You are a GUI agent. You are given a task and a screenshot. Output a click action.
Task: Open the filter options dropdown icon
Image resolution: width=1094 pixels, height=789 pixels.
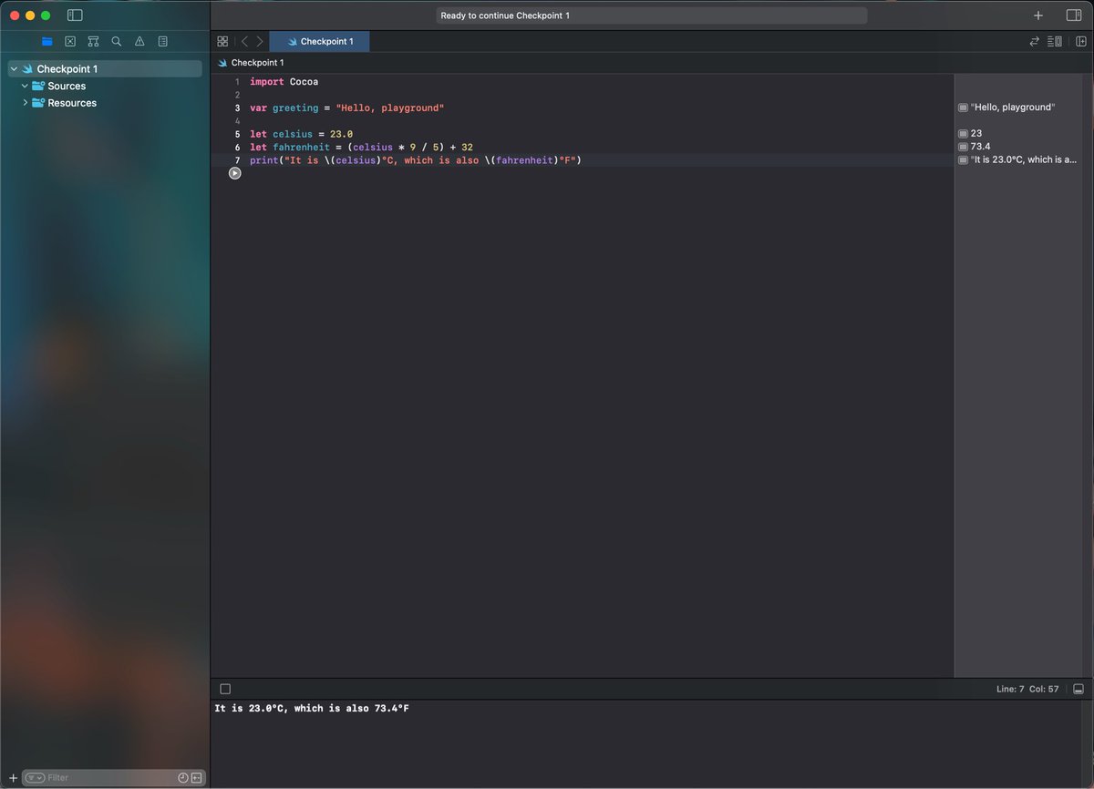(35, 777)
